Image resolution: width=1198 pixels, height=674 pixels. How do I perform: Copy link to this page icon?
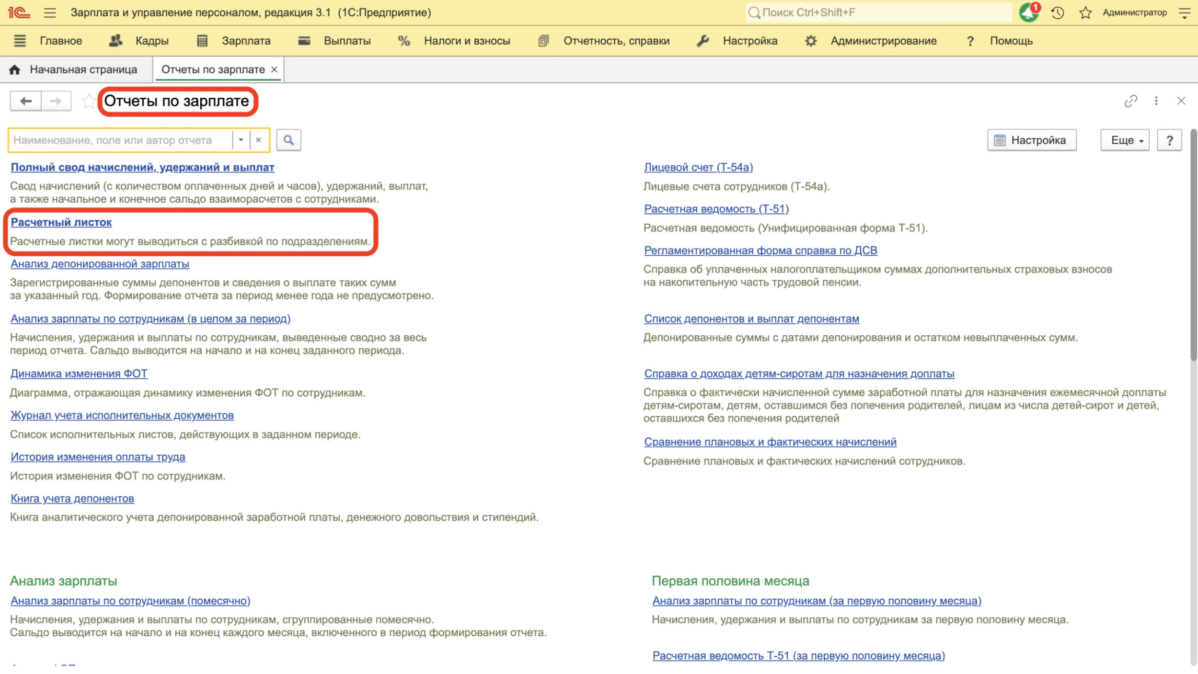[x=1130, y=101]
